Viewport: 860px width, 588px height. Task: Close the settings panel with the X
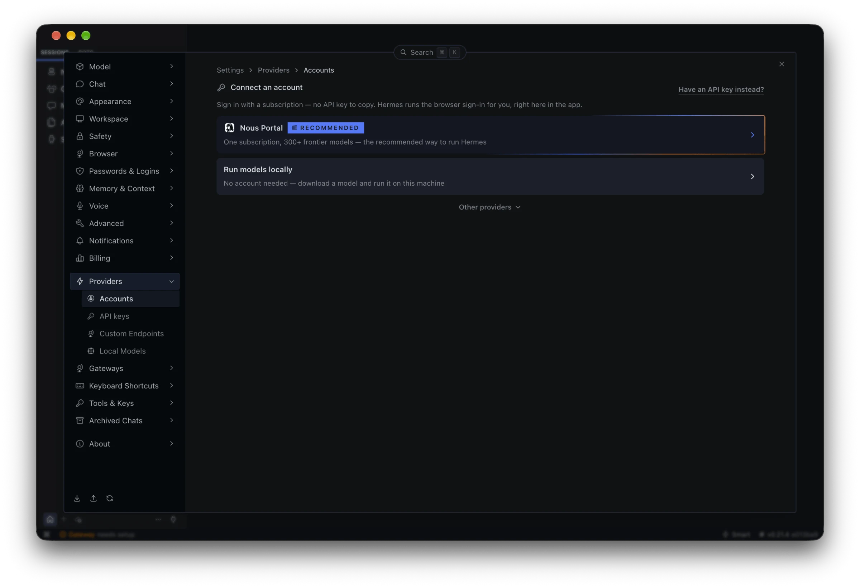[x=781, y=64]
